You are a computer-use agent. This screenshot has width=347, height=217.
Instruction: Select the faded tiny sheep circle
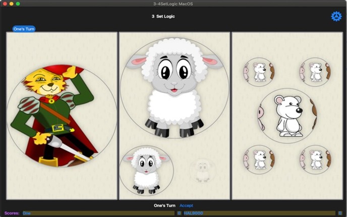202,171
